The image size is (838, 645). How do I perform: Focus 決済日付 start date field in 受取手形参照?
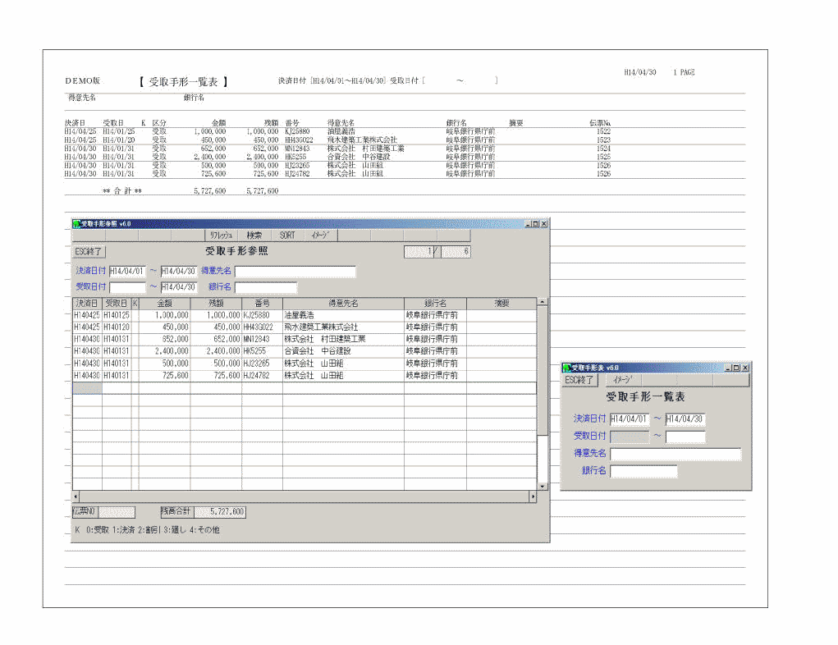pyautogui.click(x=127, y=272)
